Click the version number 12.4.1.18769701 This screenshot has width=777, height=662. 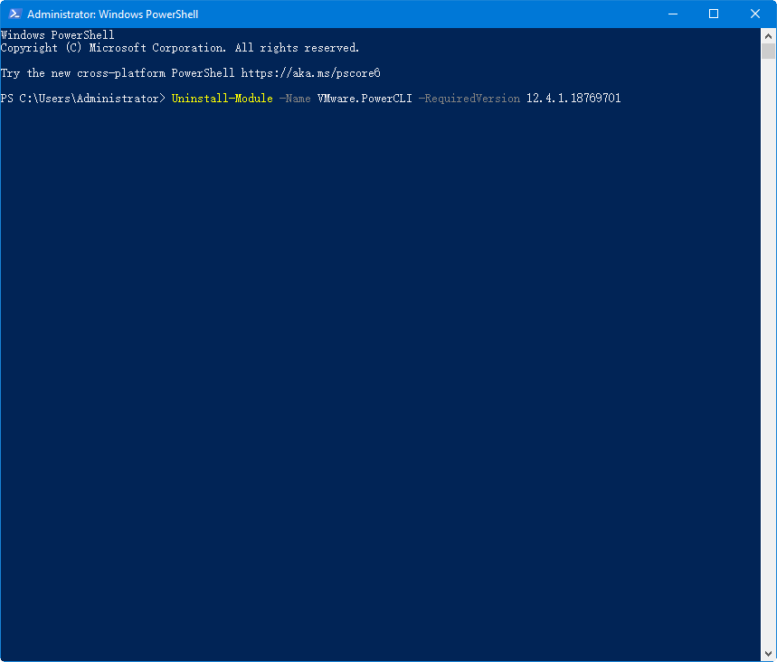(x=574, y=98)
